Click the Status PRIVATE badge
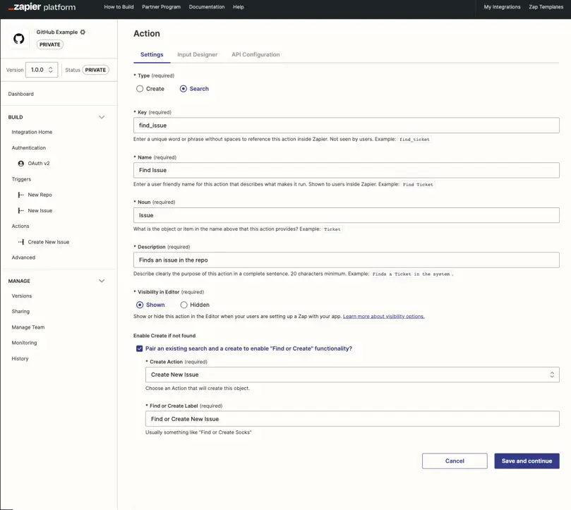Screen dimensions: 571x510 [x=95, y=70]
